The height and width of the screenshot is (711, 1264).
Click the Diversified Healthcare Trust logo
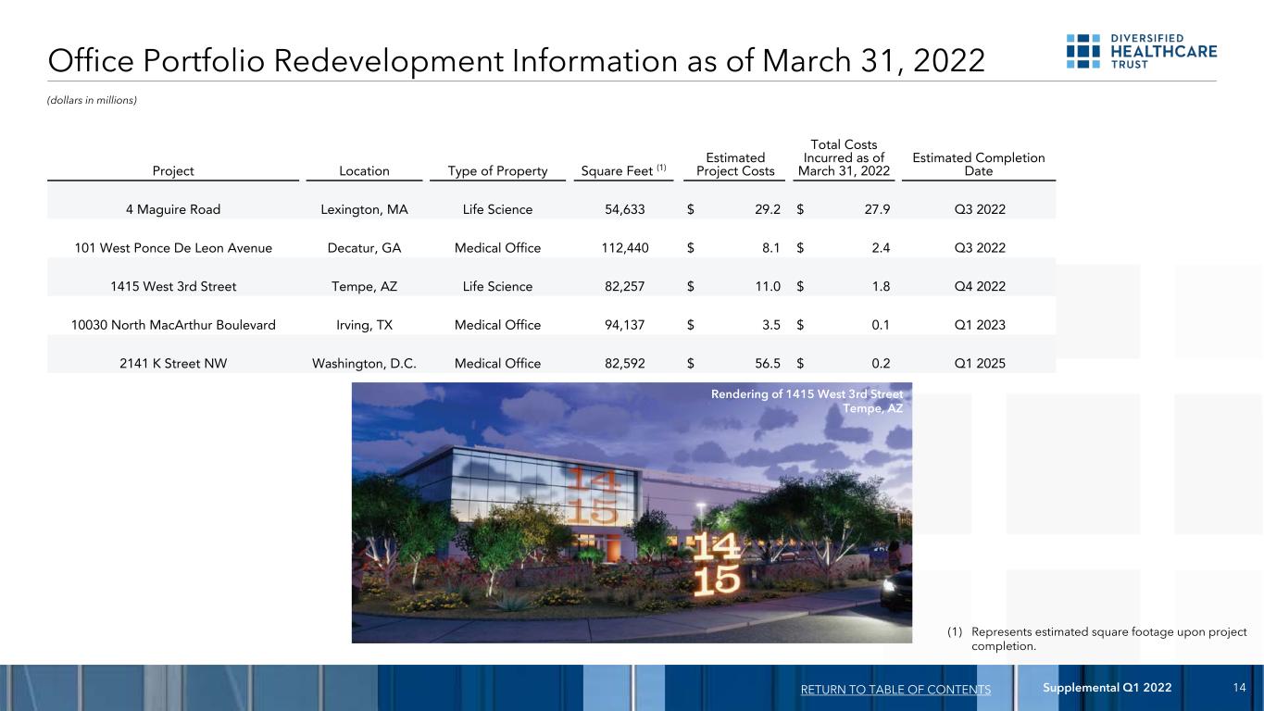click(1141, 51)
